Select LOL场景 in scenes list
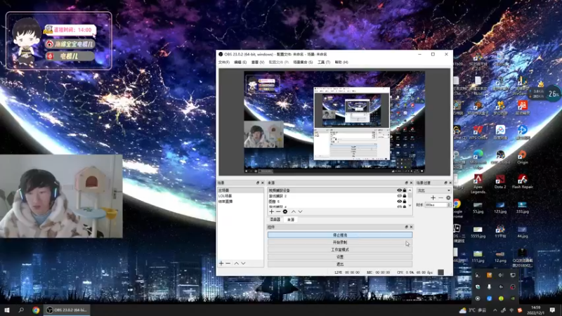 pyautogui.click(x=241, y=196)
